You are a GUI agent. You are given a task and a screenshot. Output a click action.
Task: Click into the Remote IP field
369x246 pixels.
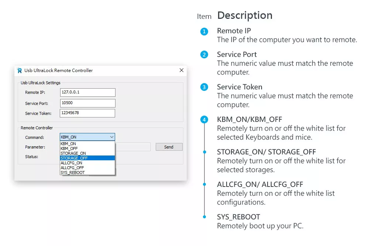(x=87, y=92)
